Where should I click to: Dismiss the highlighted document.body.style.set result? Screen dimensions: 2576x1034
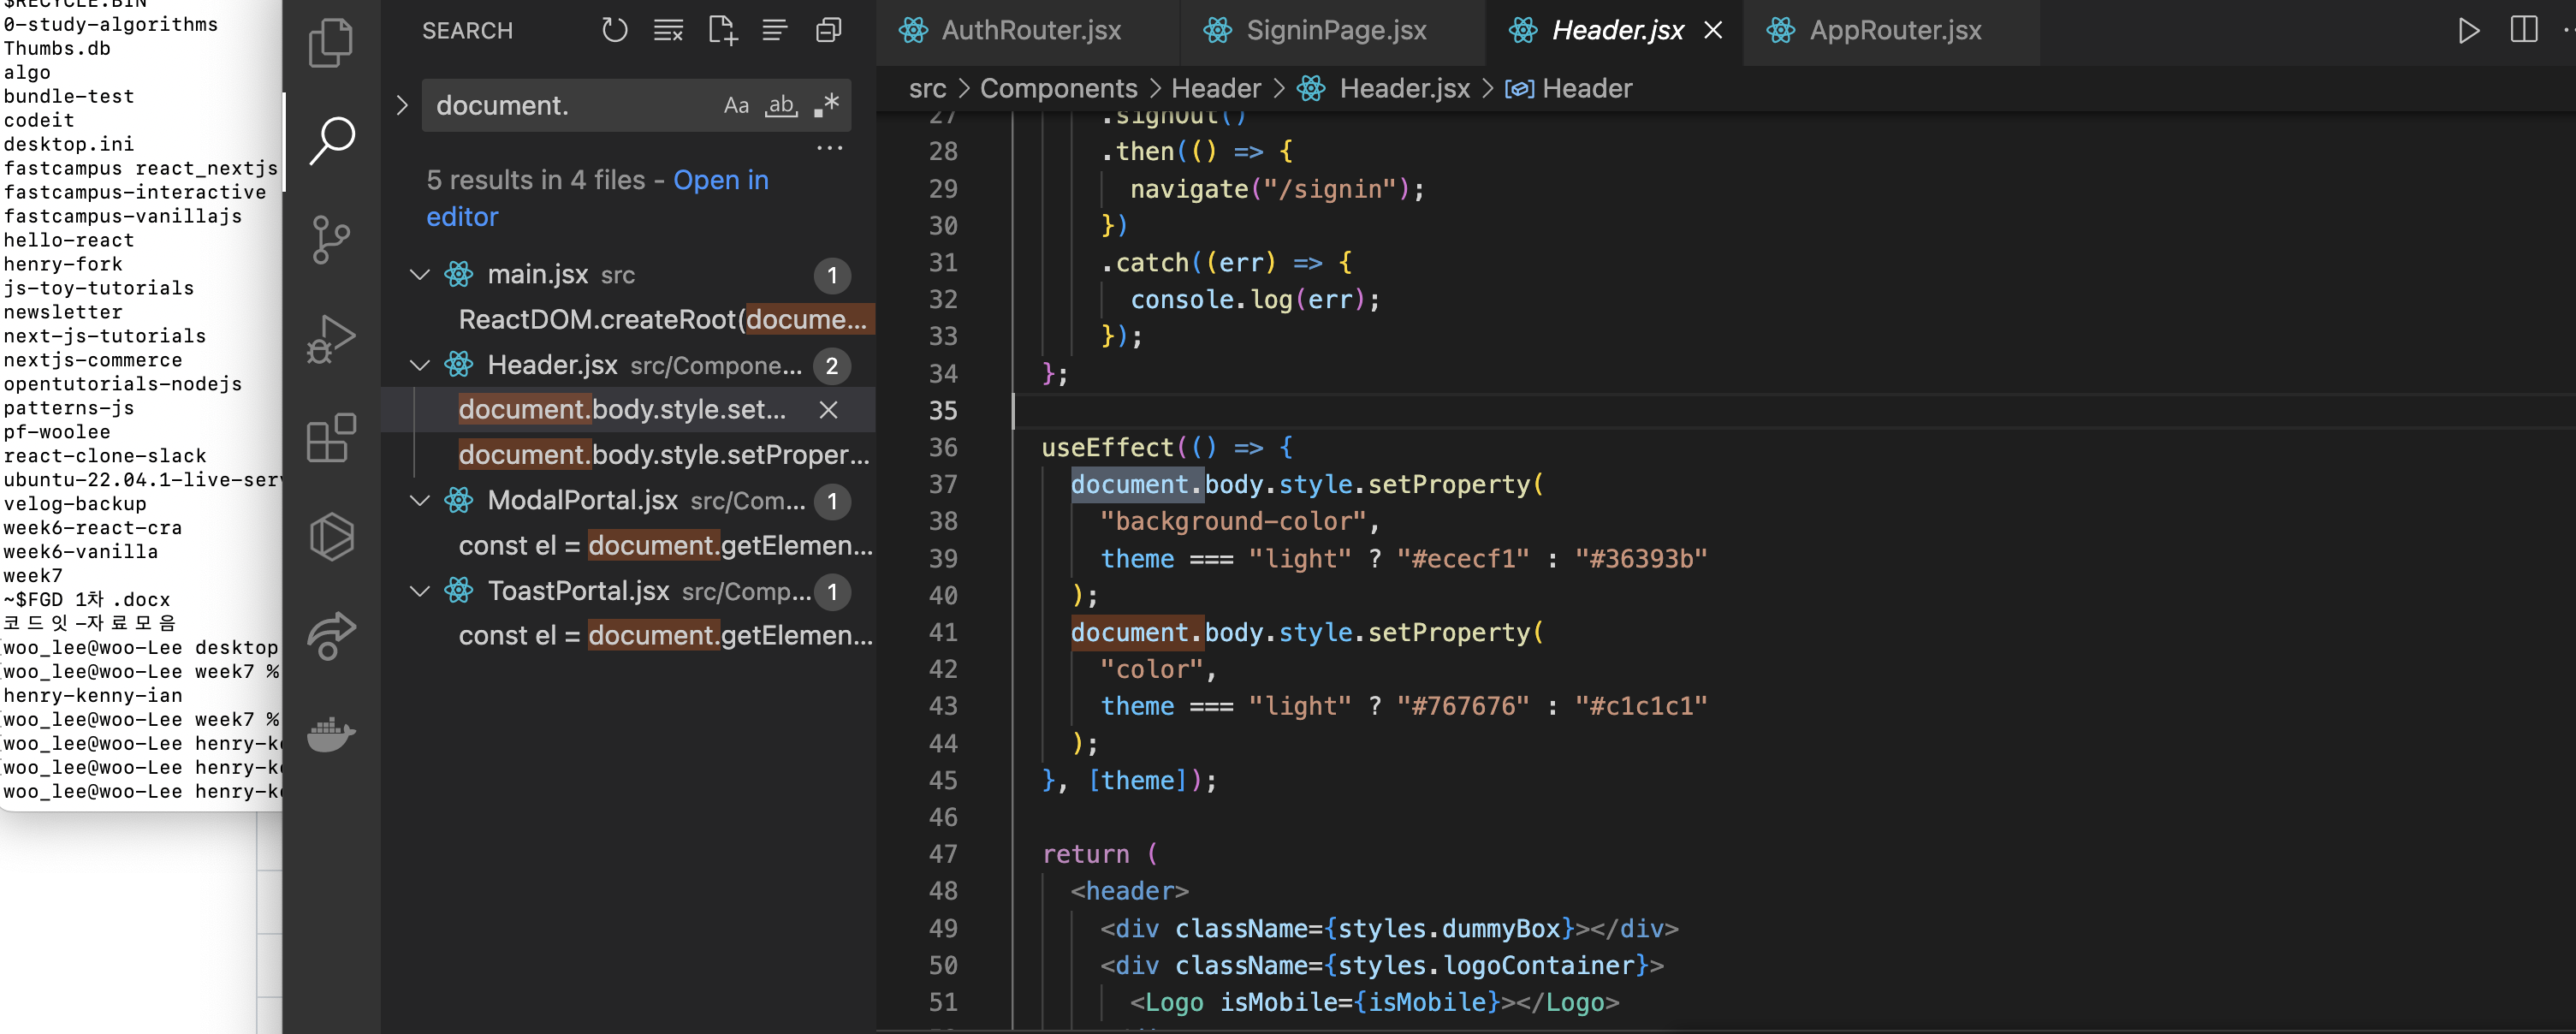click(828, 410)
